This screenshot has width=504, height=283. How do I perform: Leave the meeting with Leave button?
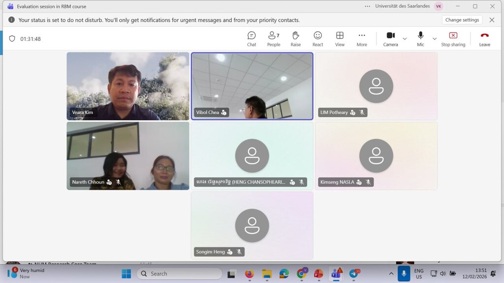click(484, 38)
